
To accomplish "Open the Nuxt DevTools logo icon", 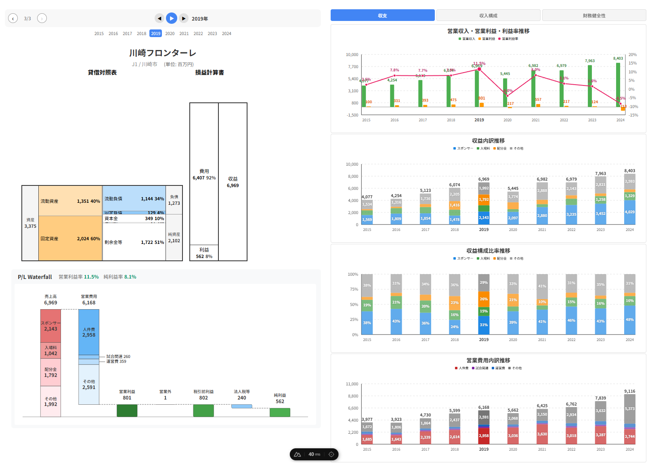I will (298, 454).
